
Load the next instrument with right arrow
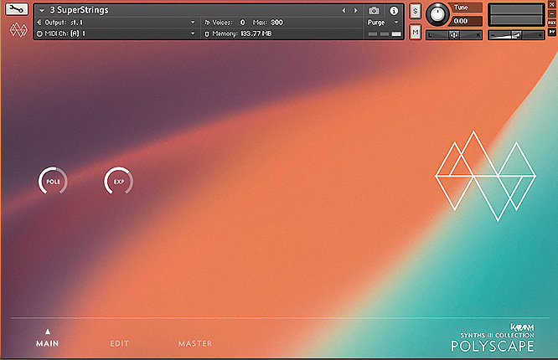click(355, 11)
